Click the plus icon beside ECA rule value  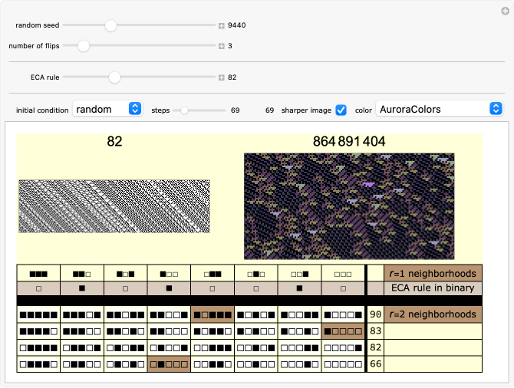coord(221,77)
